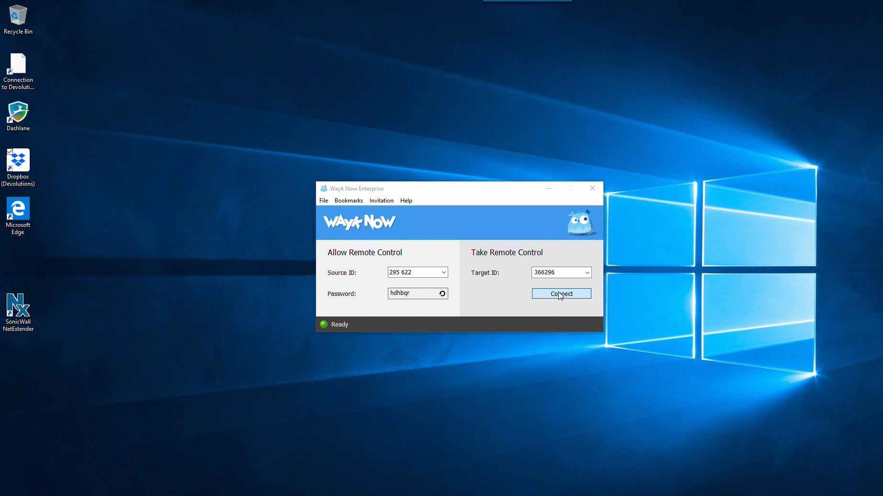The width and height of the screenshot is (883, 496).
Task: Click the Target ID text box
Action: point(556,272)
